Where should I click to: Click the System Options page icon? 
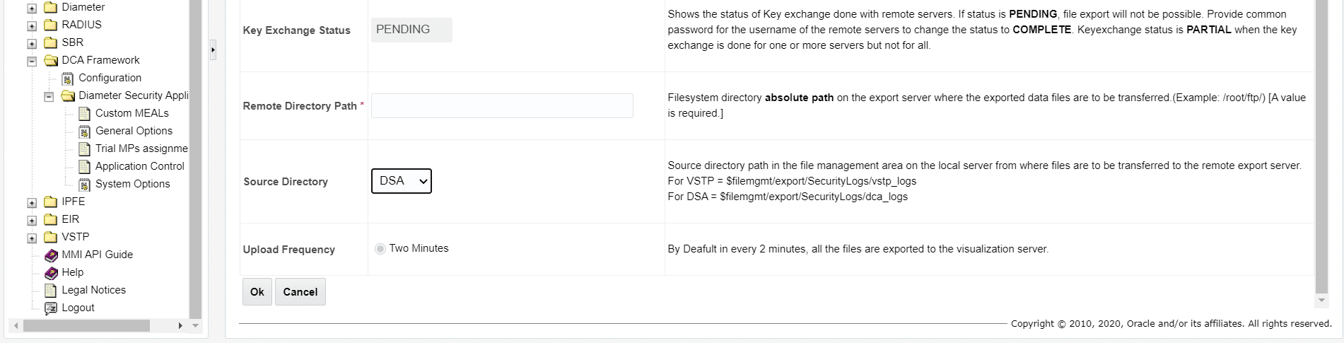point(84,184)
